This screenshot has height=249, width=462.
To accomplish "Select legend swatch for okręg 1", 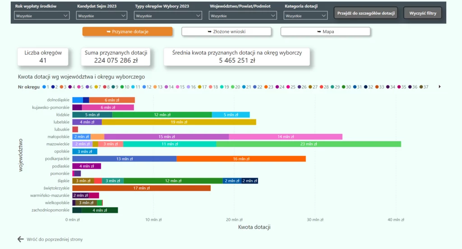I will point(44,87).
